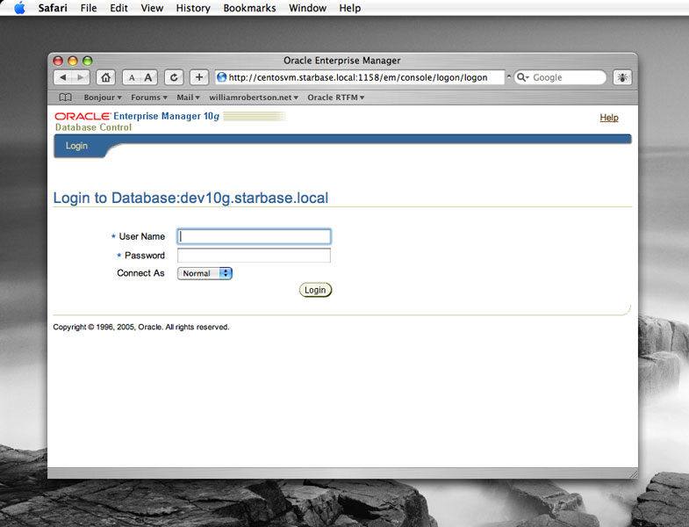
Task: Open the Forums bookmarks dropdown
Action: [149, 97]
